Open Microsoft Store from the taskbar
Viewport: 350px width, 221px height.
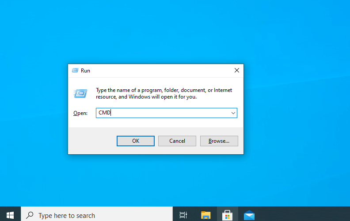pos(228,215)
